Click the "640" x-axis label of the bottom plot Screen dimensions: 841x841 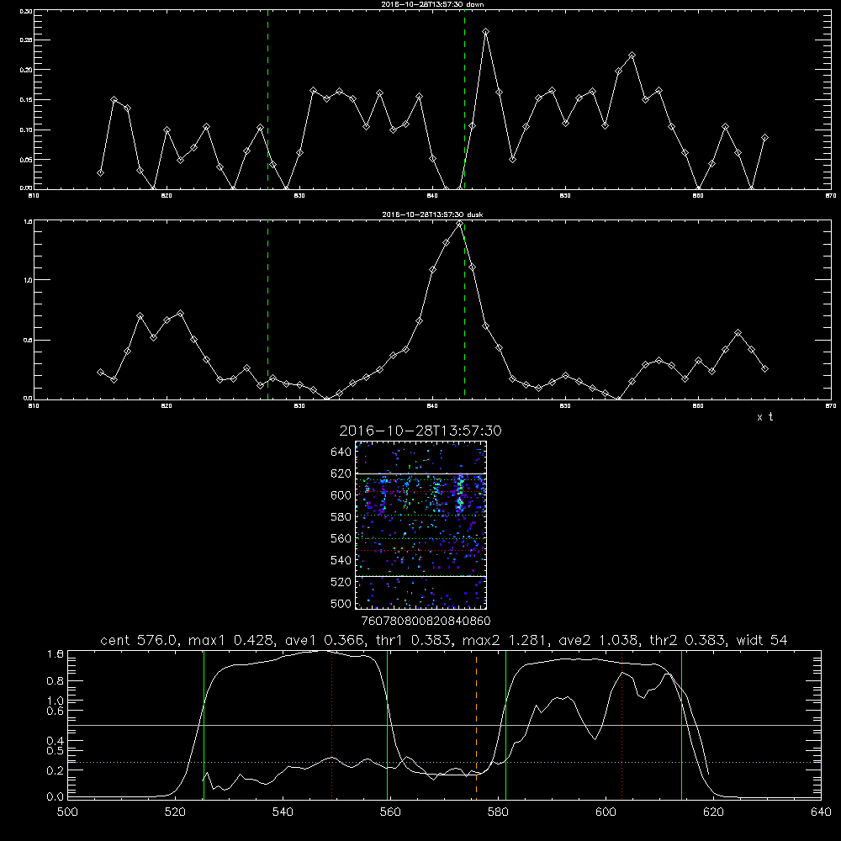821,812
